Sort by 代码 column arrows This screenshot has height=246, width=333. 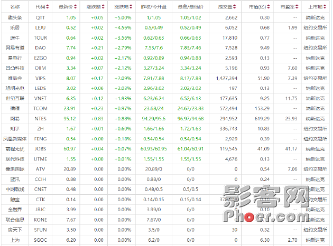pyautogui.click(x=48, y=7)
